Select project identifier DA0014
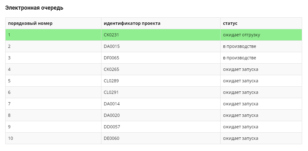Viewport: 308px width, 151px height. pos(112,104)
